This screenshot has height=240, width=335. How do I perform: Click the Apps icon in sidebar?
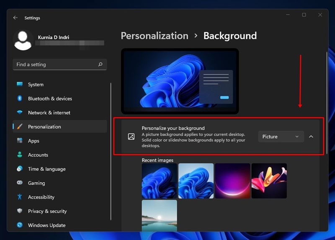20,141
